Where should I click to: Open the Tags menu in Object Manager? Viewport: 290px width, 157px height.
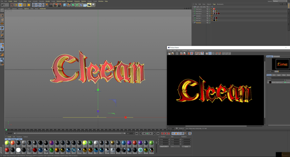pyautogui.click(x=214, y=4)
